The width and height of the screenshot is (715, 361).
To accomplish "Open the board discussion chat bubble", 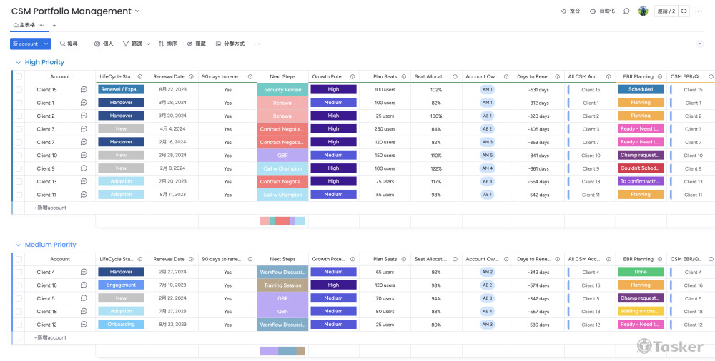I will point(626,11).
